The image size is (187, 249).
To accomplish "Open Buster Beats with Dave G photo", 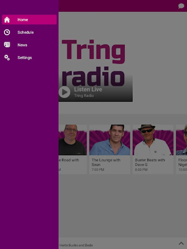I will (x=153, y=140).
